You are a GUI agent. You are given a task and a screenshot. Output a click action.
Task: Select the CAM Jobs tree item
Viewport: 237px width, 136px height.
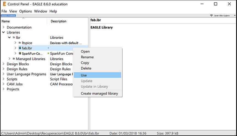[x=15, y=84]
